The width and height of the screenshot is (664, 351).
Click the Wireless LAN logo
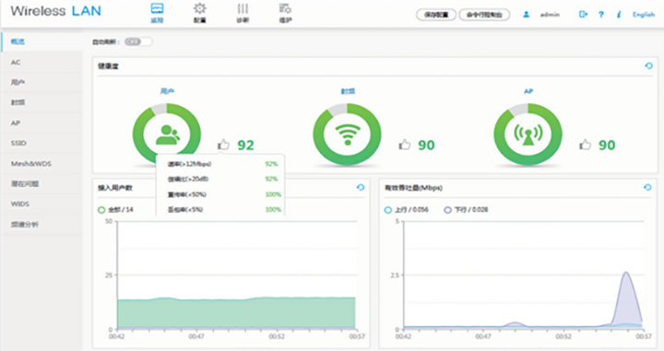point(56,11)
